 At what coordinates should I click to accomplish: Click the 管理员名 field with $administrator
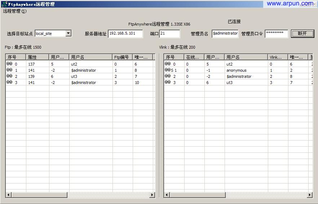pyautogui.click(x=225, y=34)
